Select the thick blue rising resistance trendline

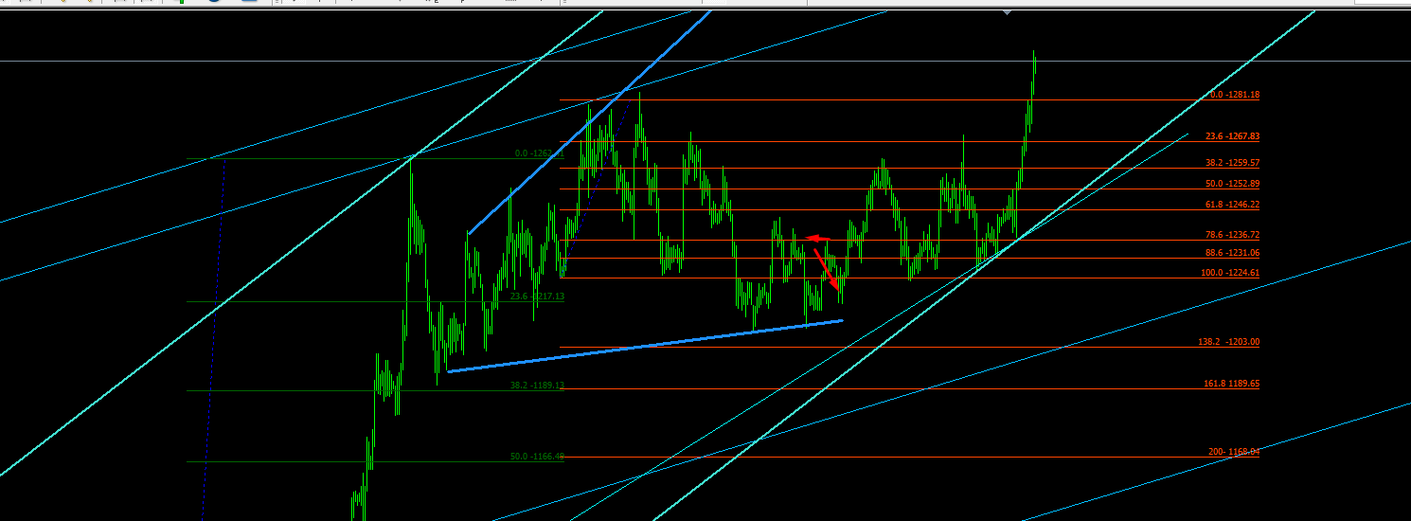click(x=588, y=122)
